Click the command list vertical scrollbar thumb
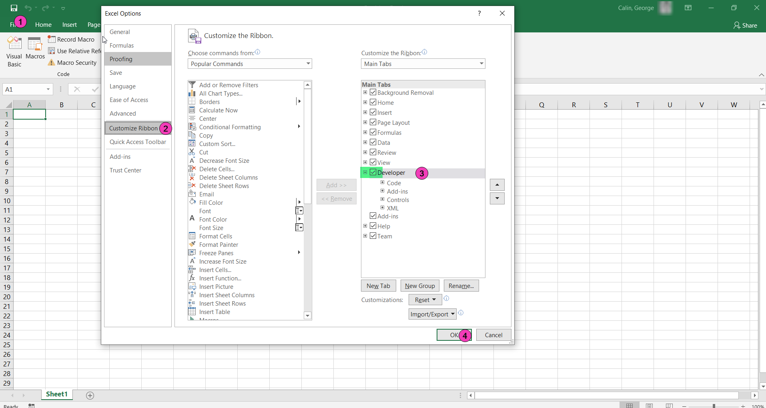Screen dimensions: 766x408 (307, 146)
